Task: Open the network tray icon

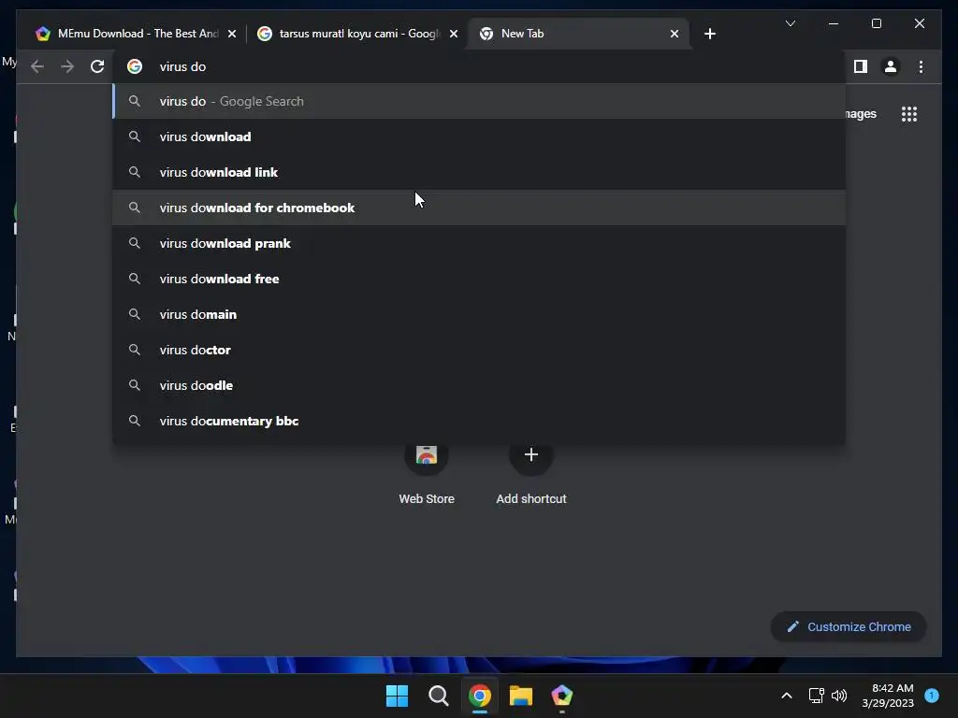Action: (816, 696)
